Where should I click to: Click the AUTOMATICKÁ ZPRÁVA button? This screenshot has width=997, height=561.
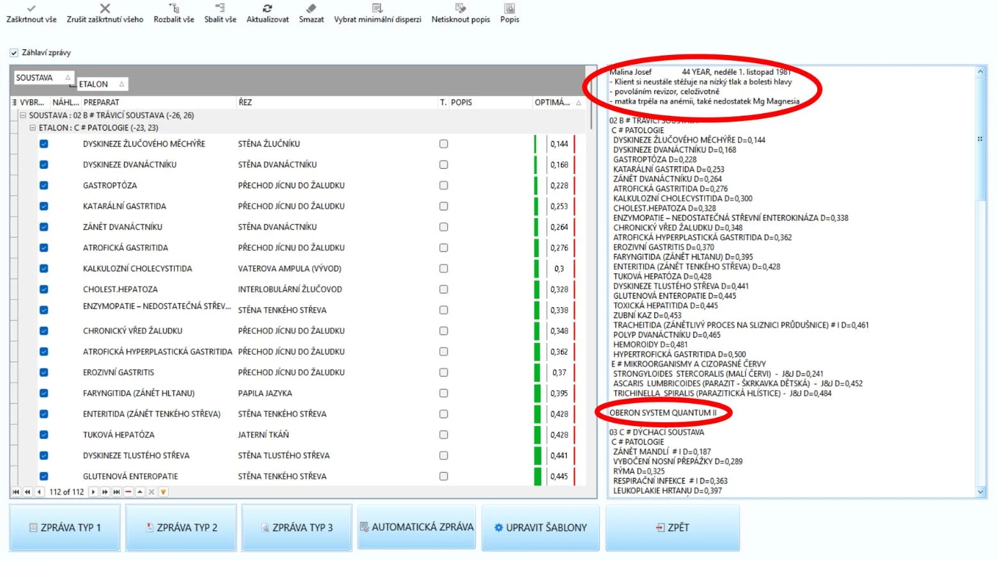coord(416,527)
